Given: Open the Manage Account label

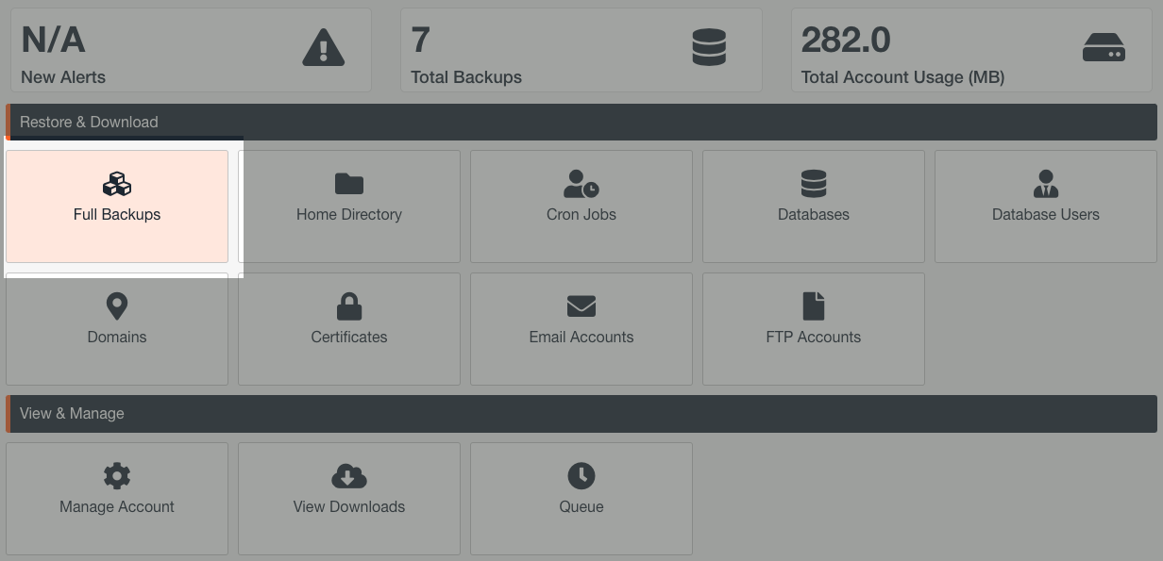Looking at the screenshot, I should pyautogui.click(x=117, y=506).
